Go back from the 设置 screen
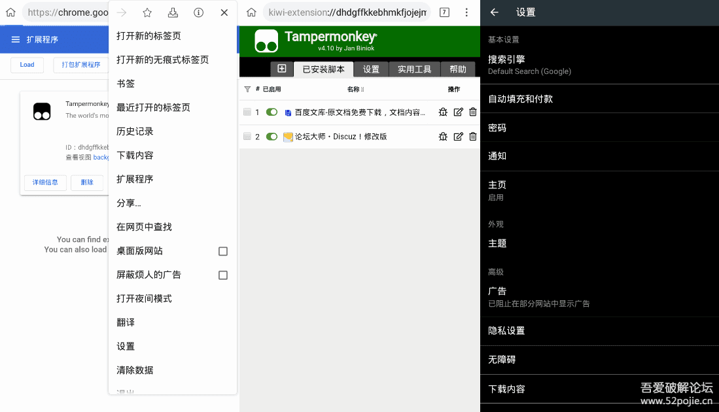 pos(495,12)
